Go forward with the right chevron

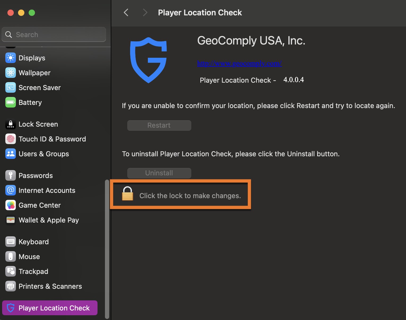tap(145, 12)
